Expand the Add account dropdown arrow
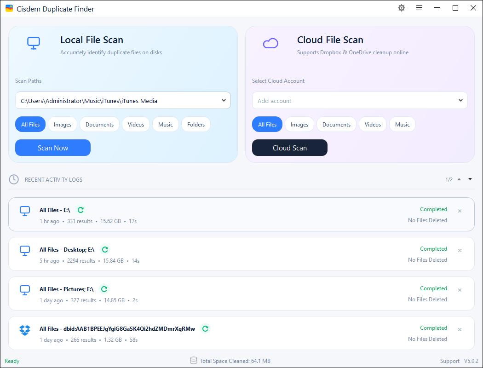 (460, 100)
